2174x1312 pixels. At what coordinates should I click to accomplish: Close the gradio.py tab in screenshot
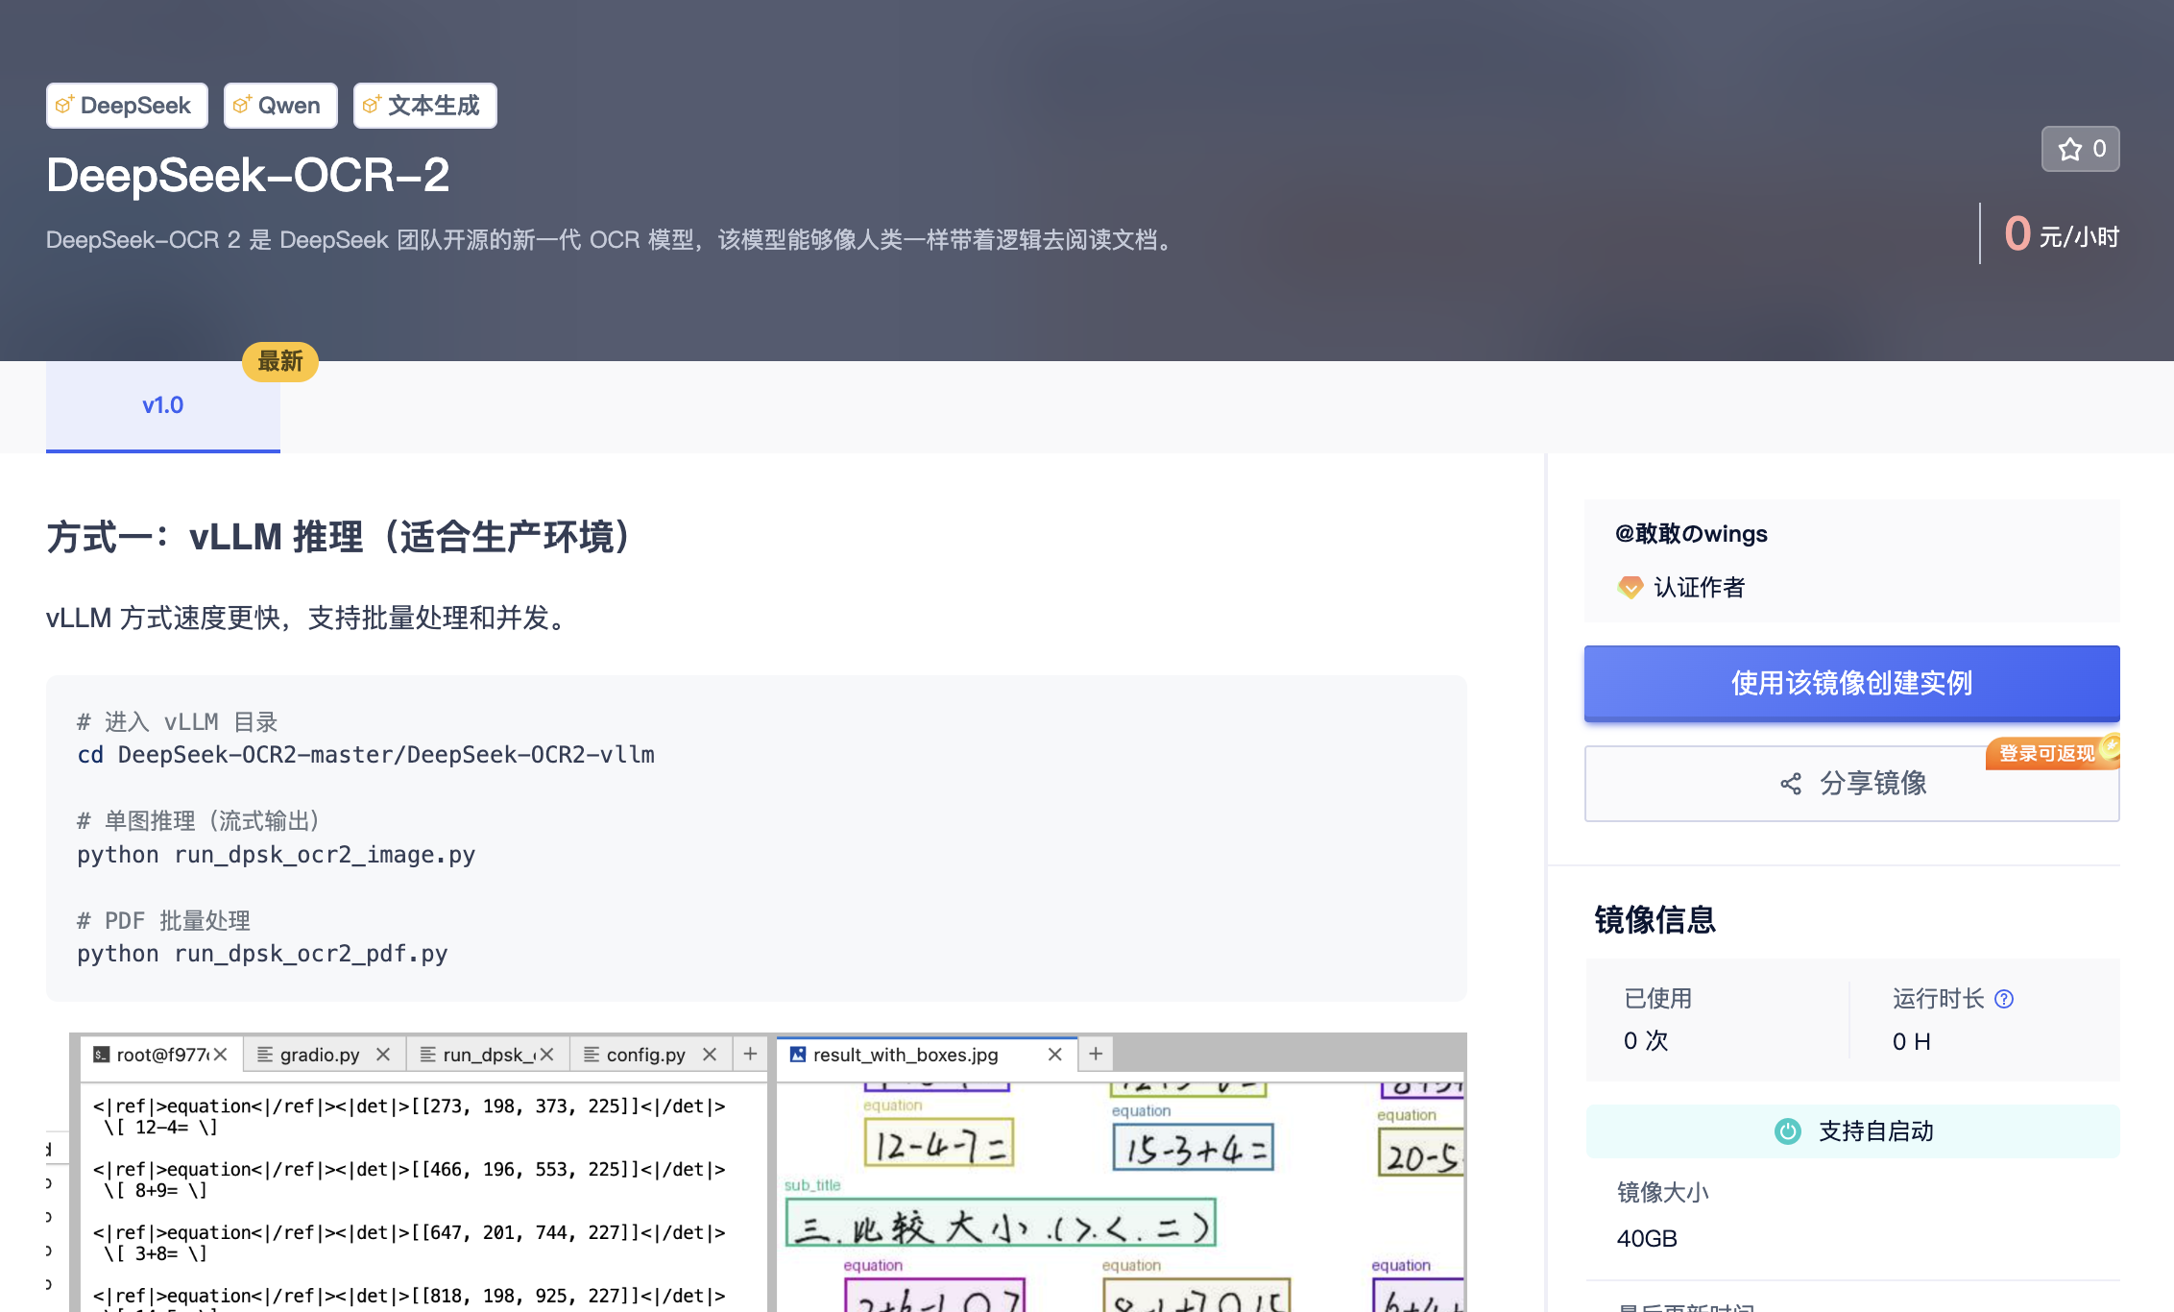coord(383,1055)
